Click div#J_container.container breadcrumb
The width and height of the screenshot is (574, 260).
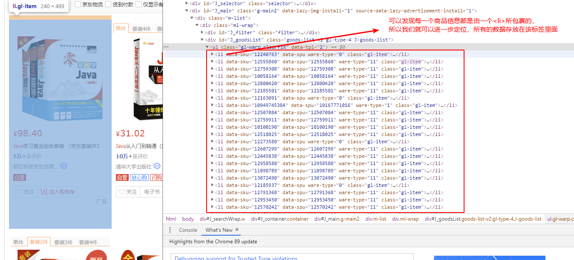(280, 219)
